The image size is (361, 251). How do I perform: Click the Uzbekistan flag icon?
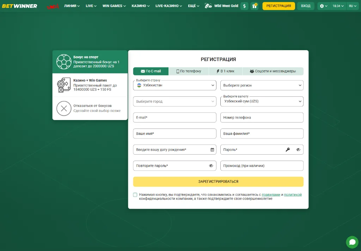(139, 85)
